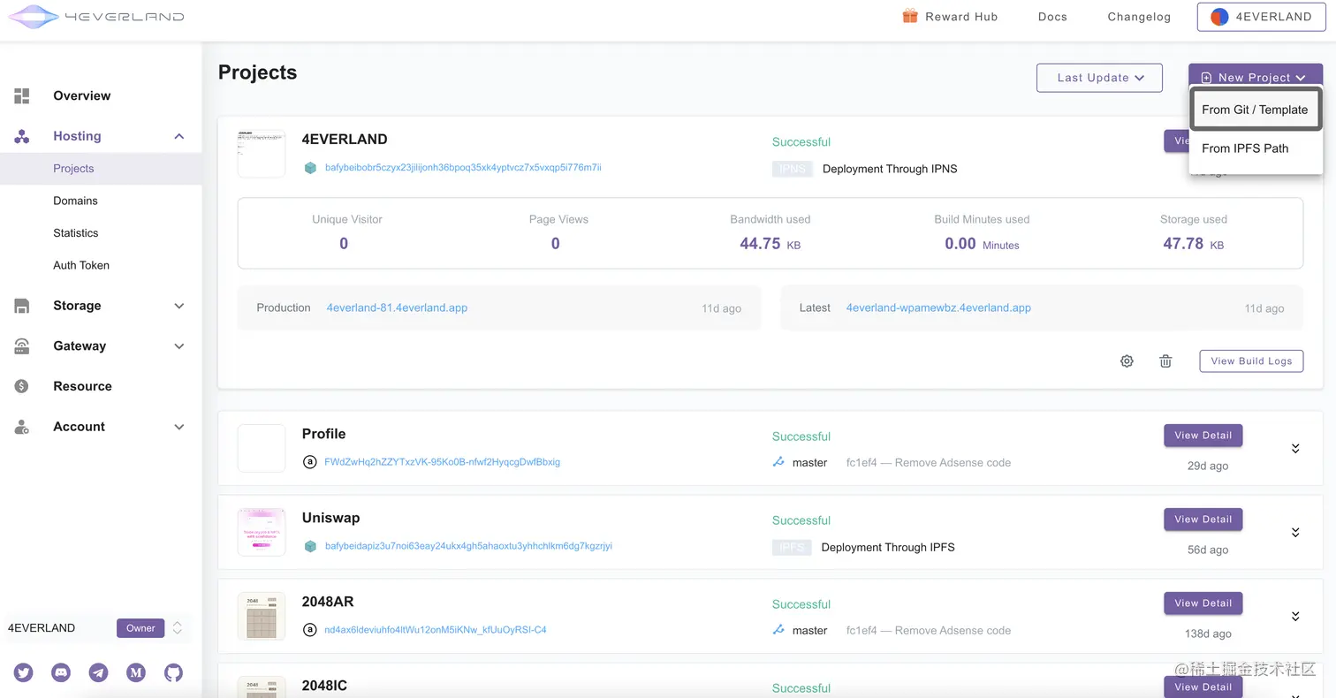The height and width of the screenshot is (698, 1336).
Task: Click View Detail for the Uniswap project
Action: [1203, 520]
